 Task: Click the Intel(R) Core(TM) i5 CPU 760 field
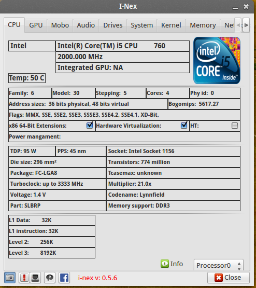[122, 46]
